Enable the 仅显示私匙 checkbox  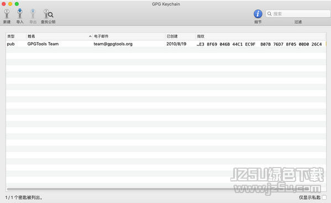click(324, 197)
